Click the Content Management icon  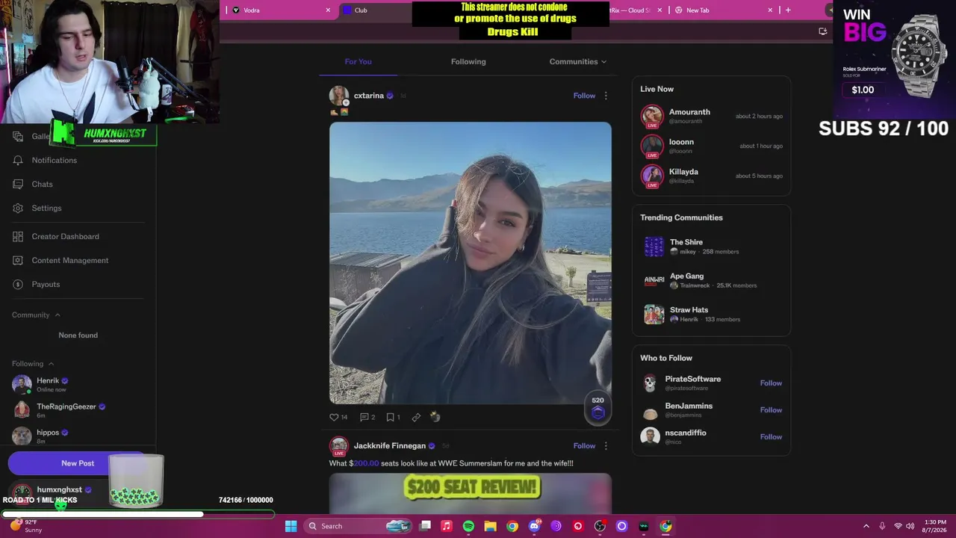[18, 260]
